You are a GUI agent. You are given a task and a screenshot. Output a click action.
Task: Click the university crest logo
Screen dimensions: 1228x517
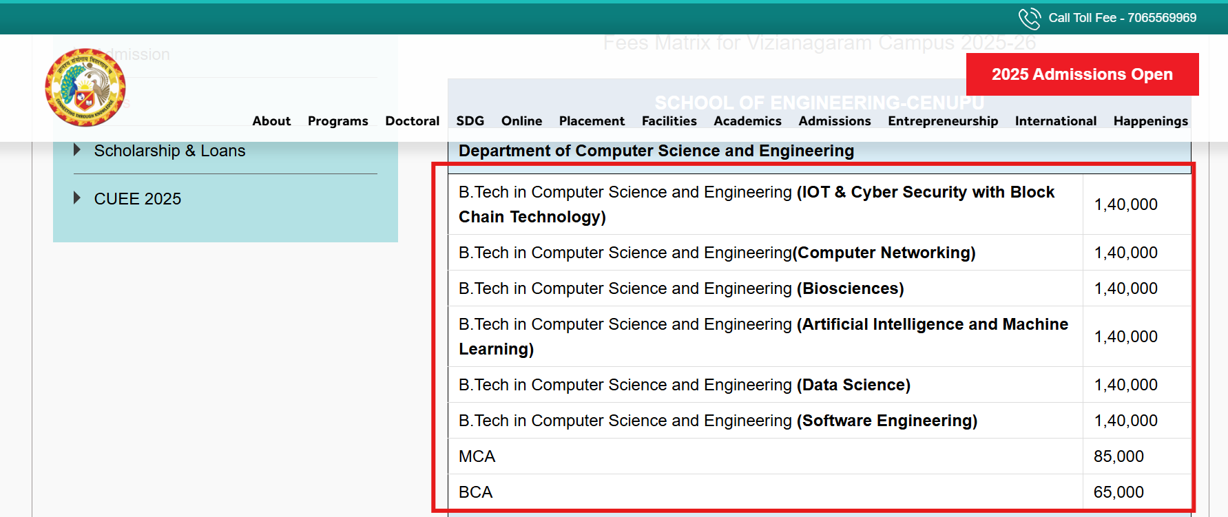click(x=85, y=87)
